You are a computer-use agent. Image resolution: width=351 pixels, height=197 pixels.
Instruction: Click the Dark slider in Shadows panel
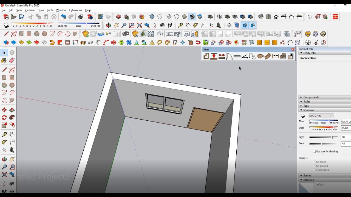(x=324, y=144)
